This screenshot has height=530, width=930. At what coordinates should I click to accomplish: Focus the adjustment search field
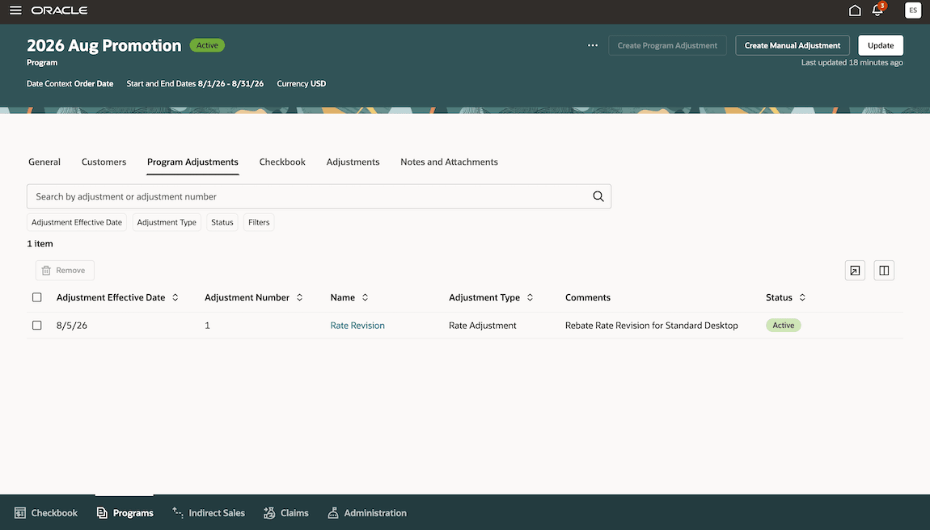(308, 196)
